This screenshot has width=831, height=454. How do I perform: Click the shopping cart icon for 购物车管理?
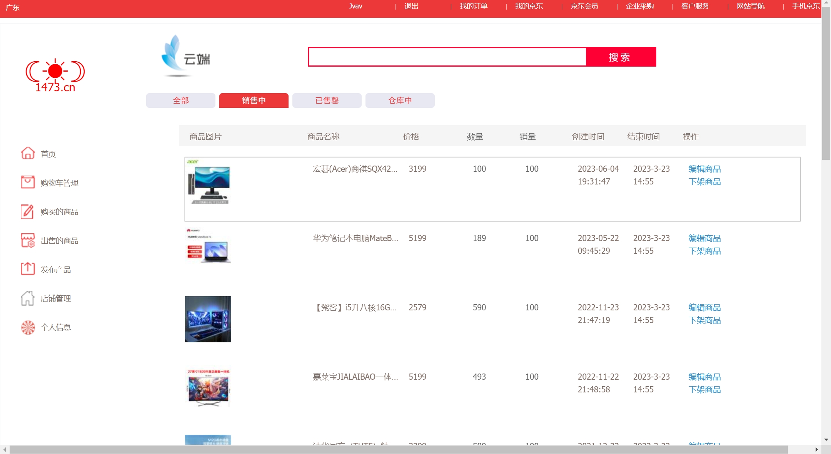28,182
